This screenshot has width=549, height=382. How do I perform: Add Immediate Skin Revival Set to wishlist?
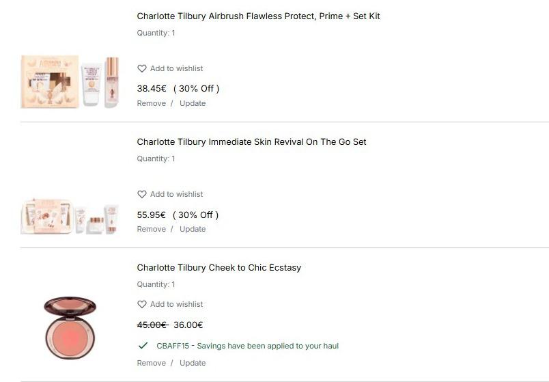(176, 194)
